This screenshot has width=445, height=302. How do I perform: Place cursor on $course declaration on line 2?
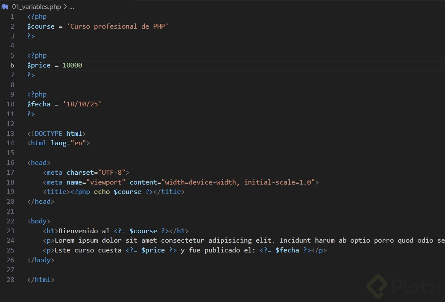tap(41, 26)
